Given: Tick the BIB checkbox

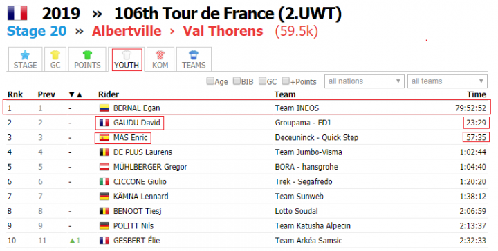Looking at the screenshot, I should click(237, 81).
